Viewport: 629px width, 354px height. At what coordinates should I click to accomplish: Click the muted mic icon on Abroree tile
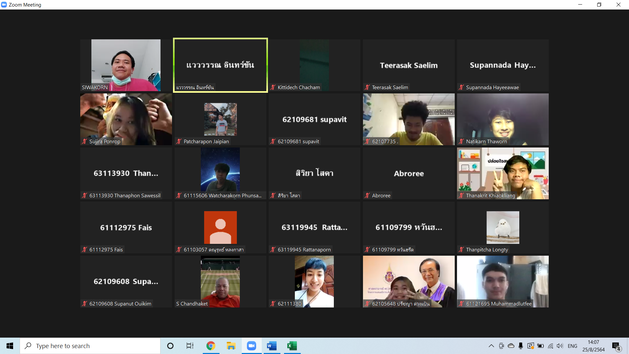(367, 195)
